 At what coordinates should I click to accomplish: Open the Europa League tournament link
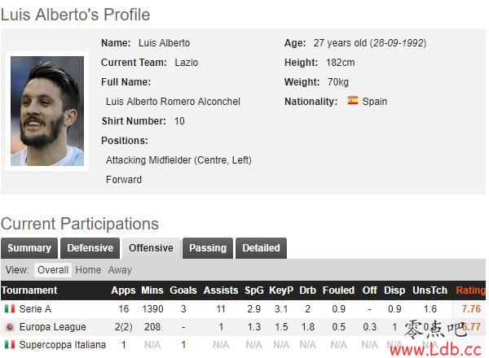(52, 327)
